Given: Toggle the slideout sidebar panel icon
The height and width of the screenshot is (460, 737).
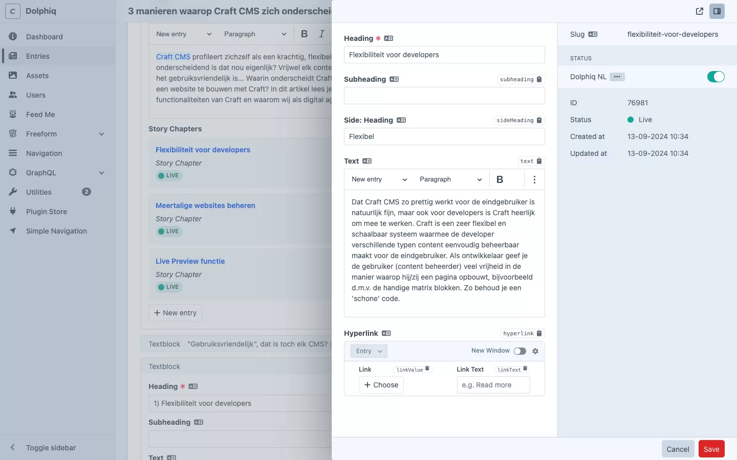Looking at the screenshot, I should [717, 11].
